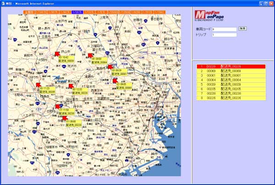Click map label 配送先_00226 with time 12:33
The height and width of the screenshot is (185, 275).
tap(80, 91)
